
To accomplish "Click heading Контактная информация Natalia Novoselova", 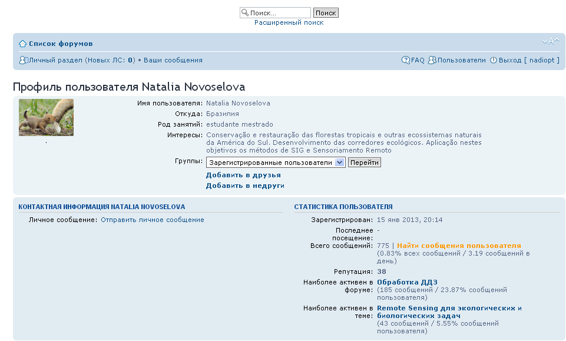I will [102, 207].
